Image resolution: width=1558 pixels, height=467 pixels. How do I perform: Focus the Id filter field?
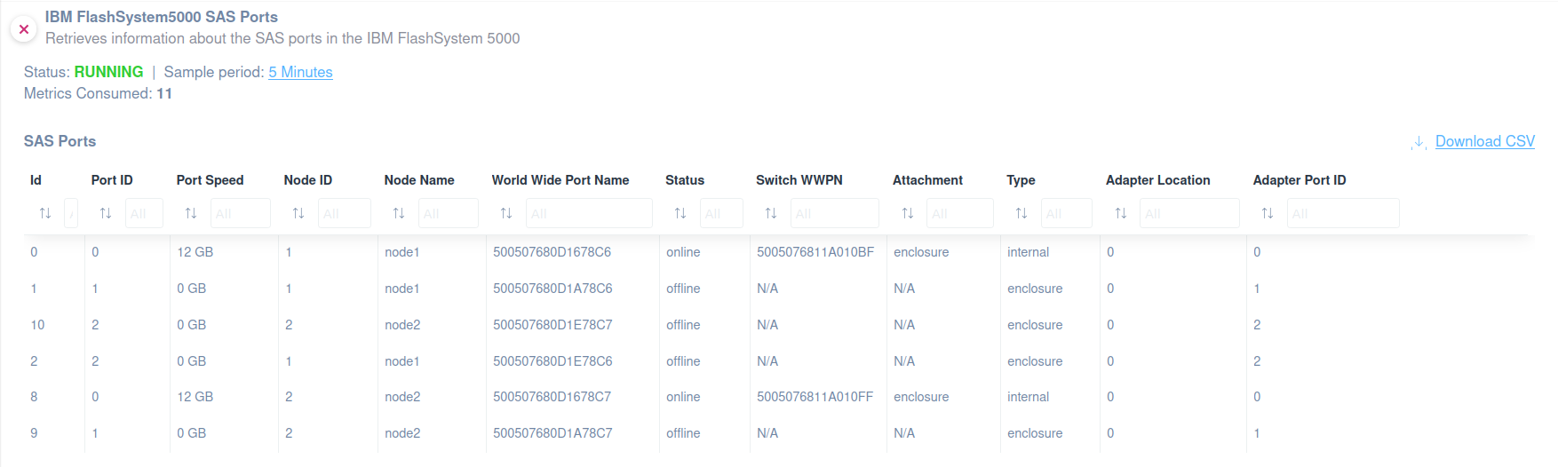71,213
